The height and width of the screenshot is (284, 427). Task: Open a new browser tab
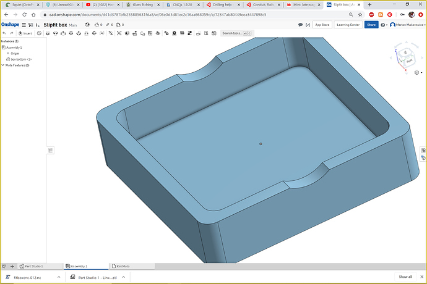point(369,4)
